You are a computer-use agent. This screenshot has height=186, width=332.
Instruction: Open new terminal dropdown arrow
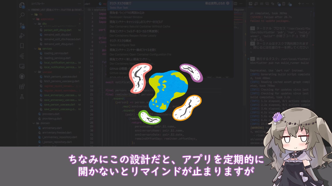point(303,4)
